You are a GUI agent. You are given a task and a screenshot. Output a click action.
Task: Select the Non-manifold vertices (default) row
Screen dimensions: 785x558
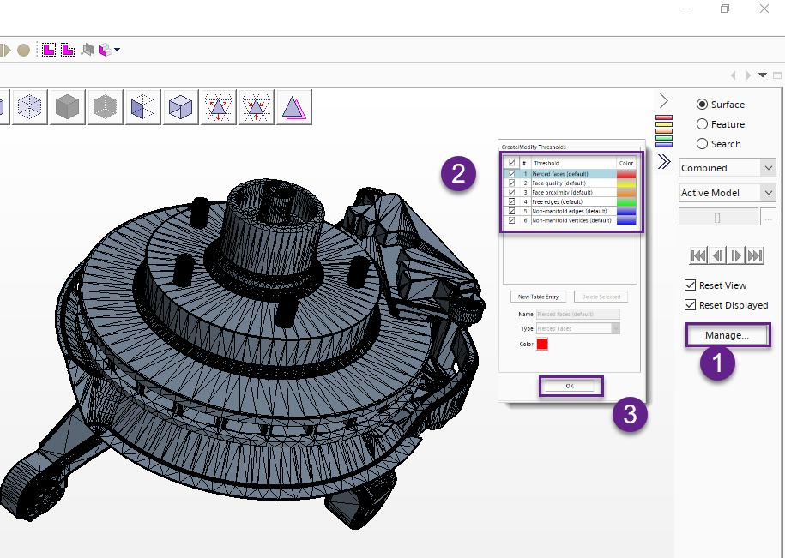coord(570,220)
